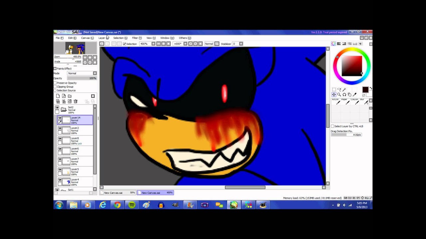Select the Move tool
Image resolution: width=426 pixels, height=239 pixels.
click(x=334, y=95)
